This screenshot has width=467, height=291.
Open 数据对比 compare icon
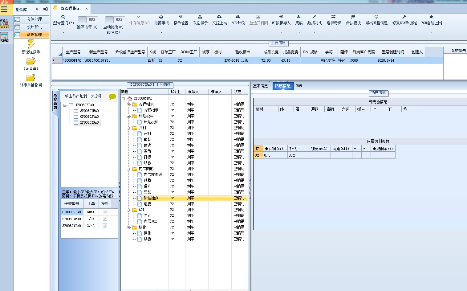[x=314, y=17]
